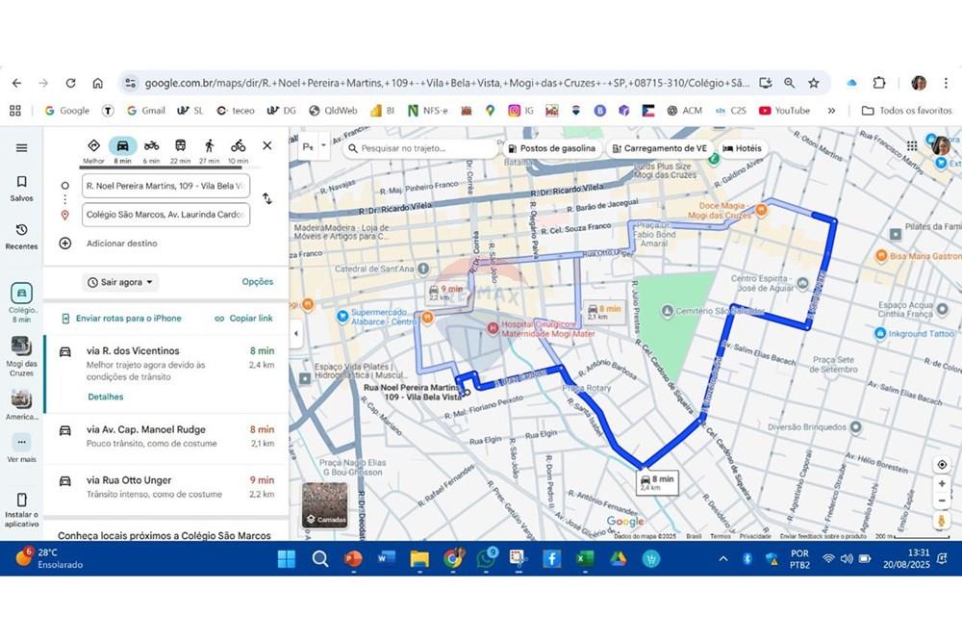The width and height of the screenshot is (962, 642).
Task: Open the Google Maps hamburger menu
Action: pos(21,148)
